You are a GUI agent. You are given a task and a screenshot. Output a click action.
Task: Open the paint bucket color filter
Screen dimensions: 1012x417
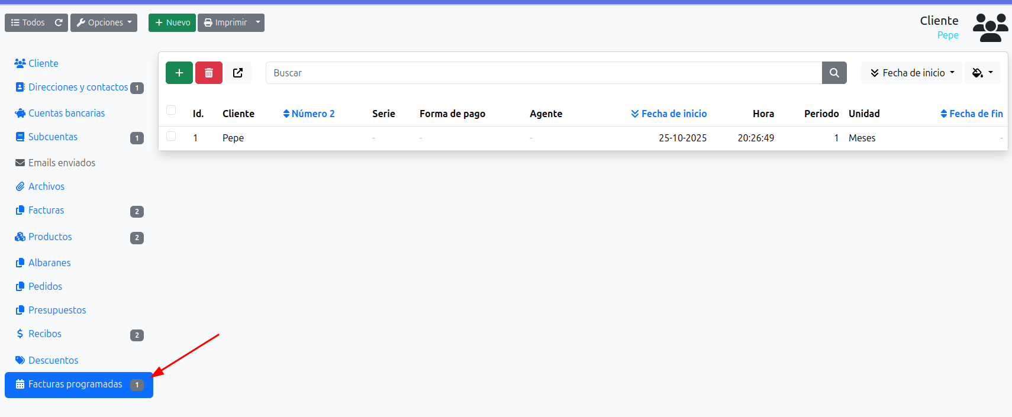coord(982,73)
